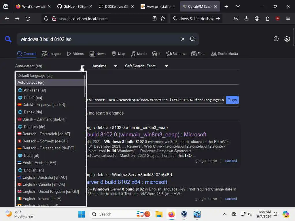Switch to the Videos search tab
295x221 pixels.
(x=75, y=54)
